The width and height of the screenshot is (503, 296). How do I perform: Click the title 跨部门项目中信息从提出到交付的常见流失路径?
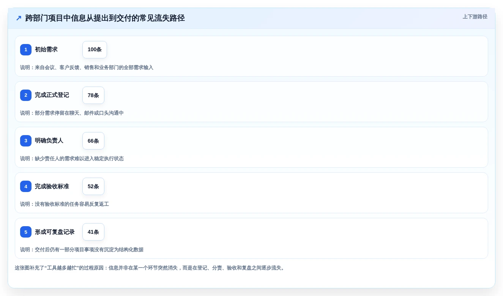[105, 18]
